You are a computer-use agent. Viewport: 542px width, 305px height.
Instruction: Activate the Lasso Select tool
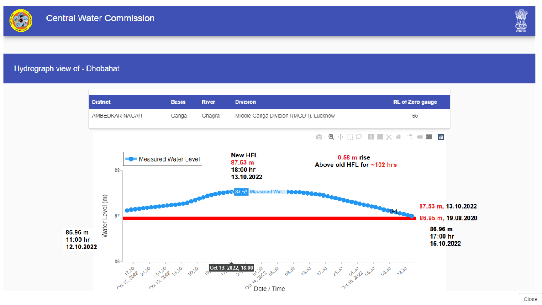point(359,137)
